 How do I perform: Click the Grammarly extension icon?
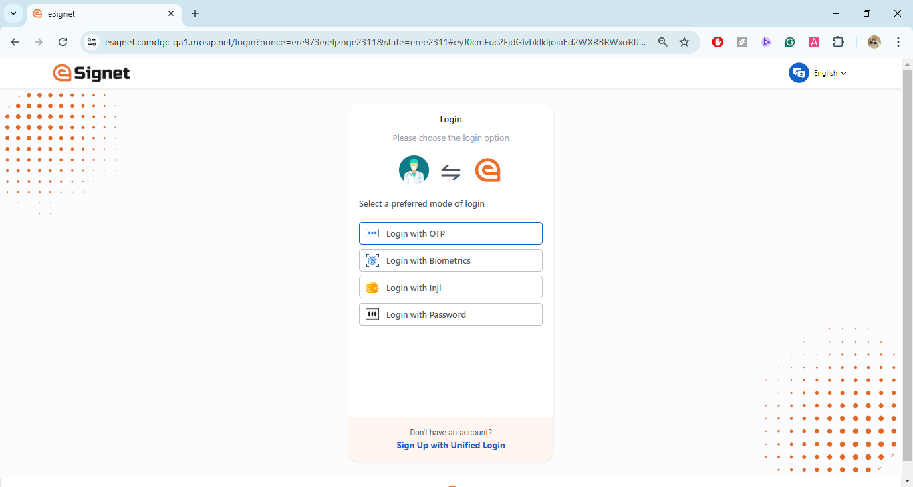(790, 42)
